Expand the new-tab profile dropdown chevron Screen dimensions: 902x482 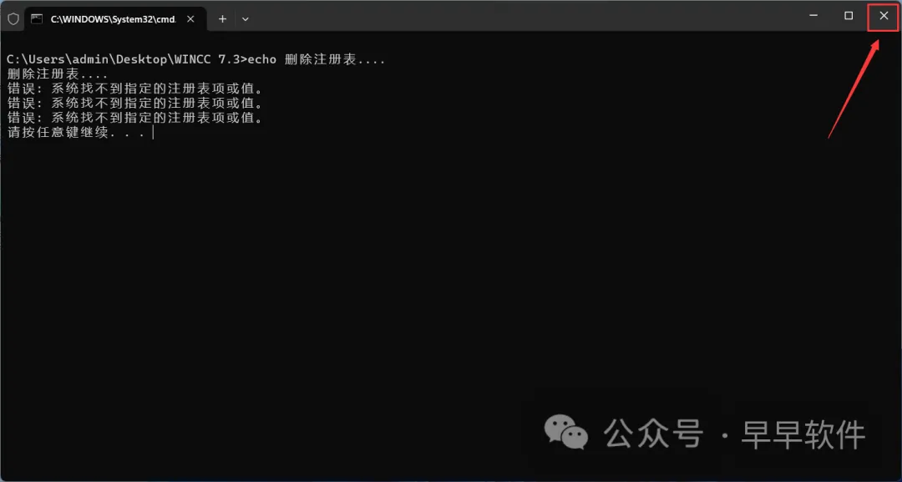(x=245, y=18)
